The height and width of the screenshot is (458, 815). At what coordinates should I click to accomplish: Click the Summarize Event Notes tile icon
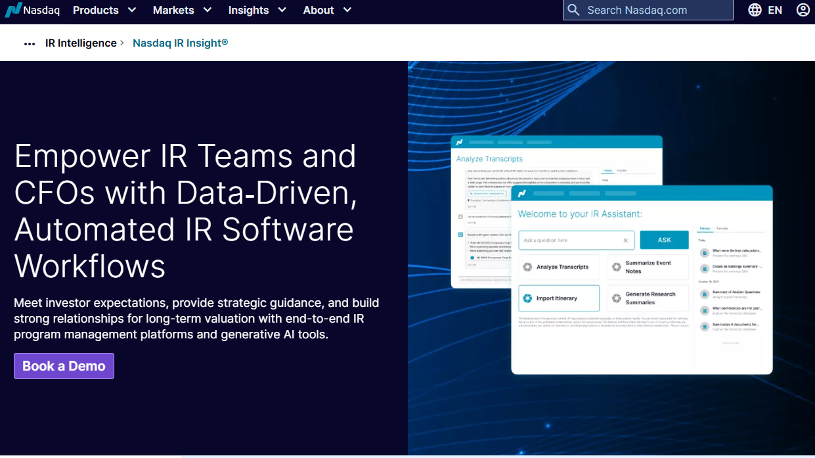616,267
